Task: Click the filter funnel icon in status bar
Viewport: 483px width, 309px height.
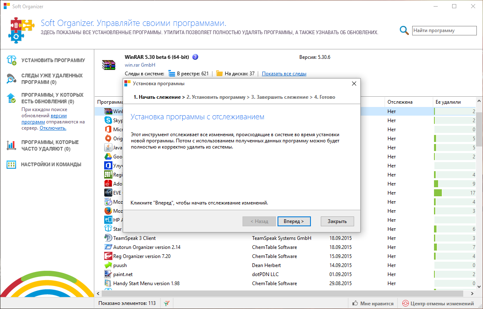Action: pos(167,304)
